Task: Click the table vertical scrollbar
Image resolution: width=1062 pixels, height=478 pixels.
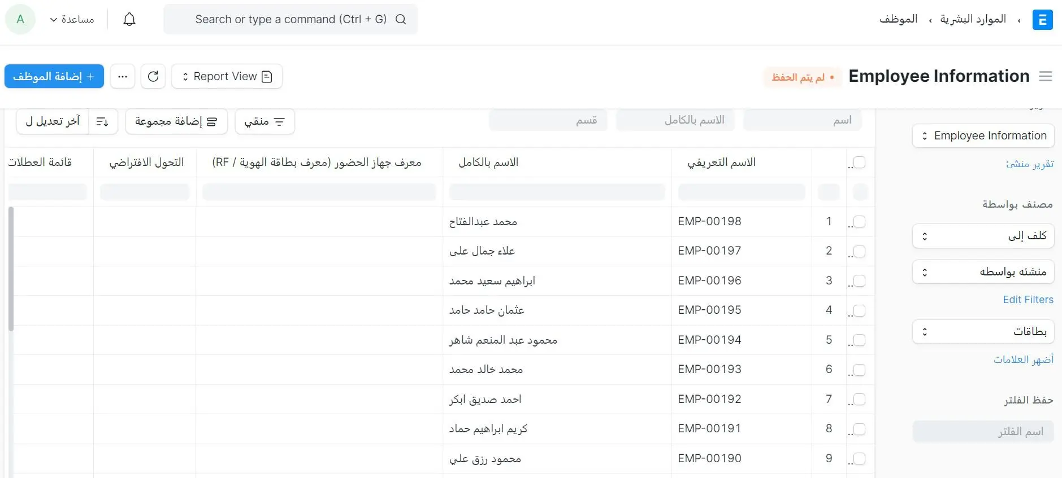Action: 11,269
